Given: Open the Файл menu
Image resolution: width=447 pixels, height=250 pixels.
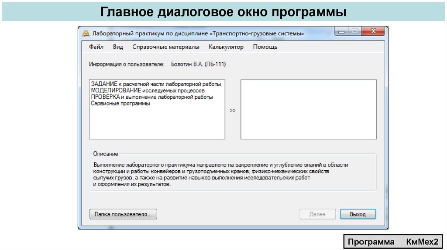Looking at the screenshot, I should click(x=96, y=47).
